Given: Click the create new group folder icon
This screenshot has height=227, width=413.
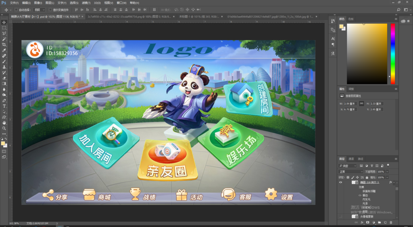Looking at the screenshot, I should click(380, 222).
